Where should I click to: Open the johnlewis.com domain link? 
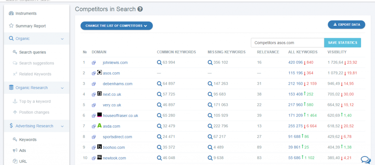coord(115,63)
